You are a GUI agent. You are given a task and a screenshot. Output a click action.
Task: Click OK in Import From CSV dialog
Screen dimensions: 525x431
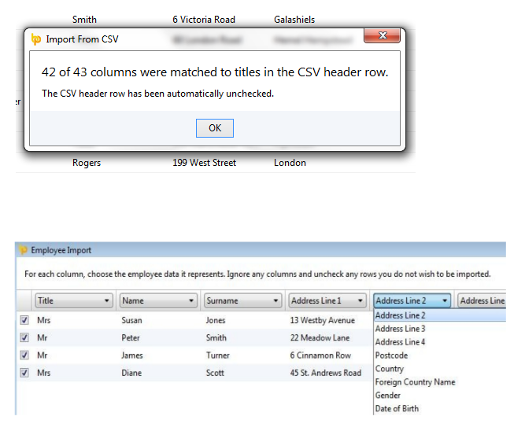pyautogui.click(x=215, y=128)
